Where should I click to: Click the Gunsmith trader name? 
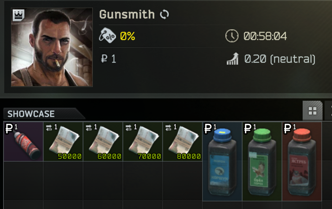[127, 15]
